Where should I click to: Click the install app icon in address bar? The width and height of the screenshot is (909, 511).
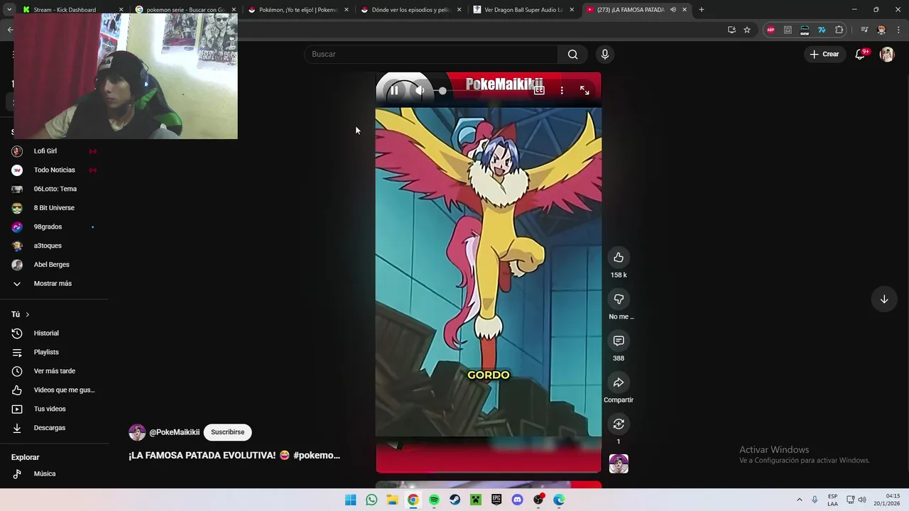click(x=731, y=30)
